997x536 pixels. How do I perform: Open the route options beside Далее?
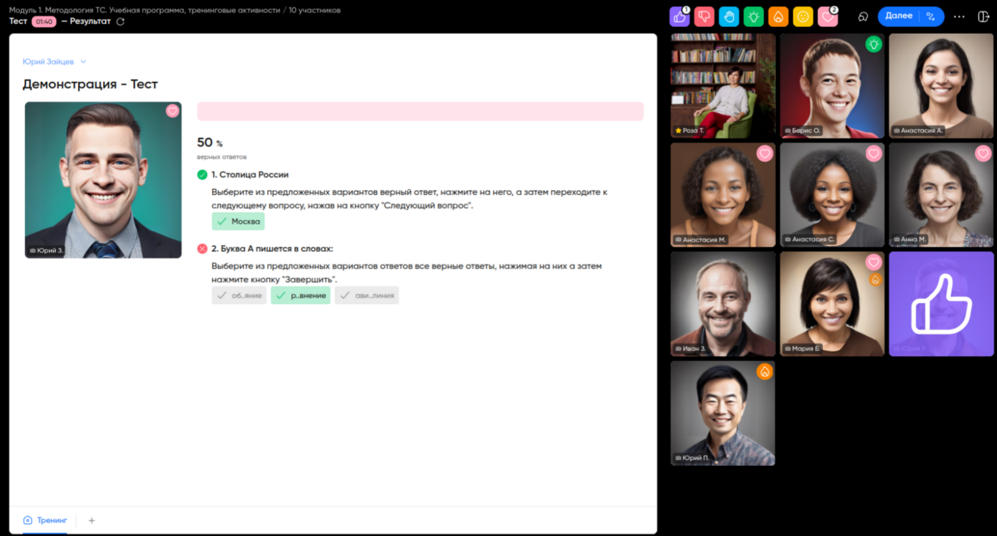(x=931, y=17)
